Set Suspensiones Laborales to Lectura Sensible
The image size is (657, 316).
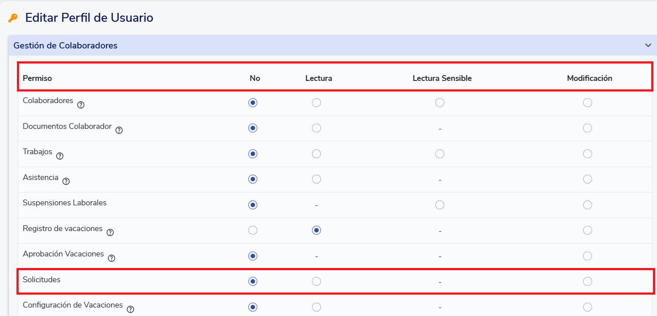(x=439, y=205)
